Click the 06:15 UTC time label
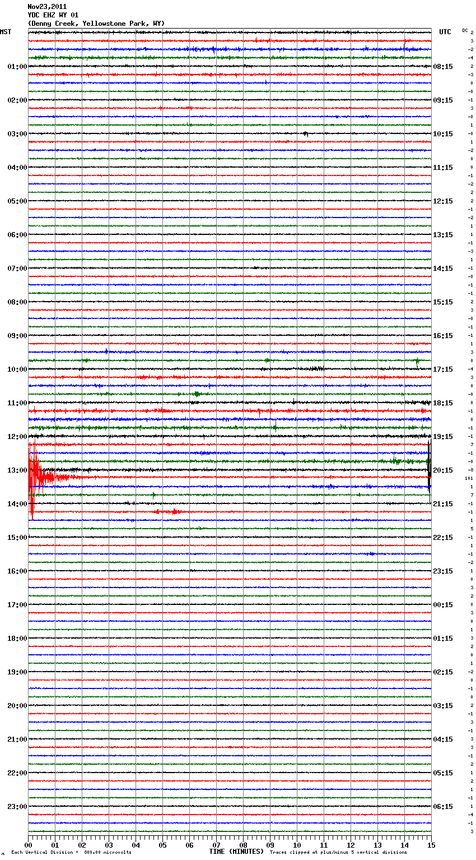The width and height of the screenshot is (476, 860). [x=443, y=807]
